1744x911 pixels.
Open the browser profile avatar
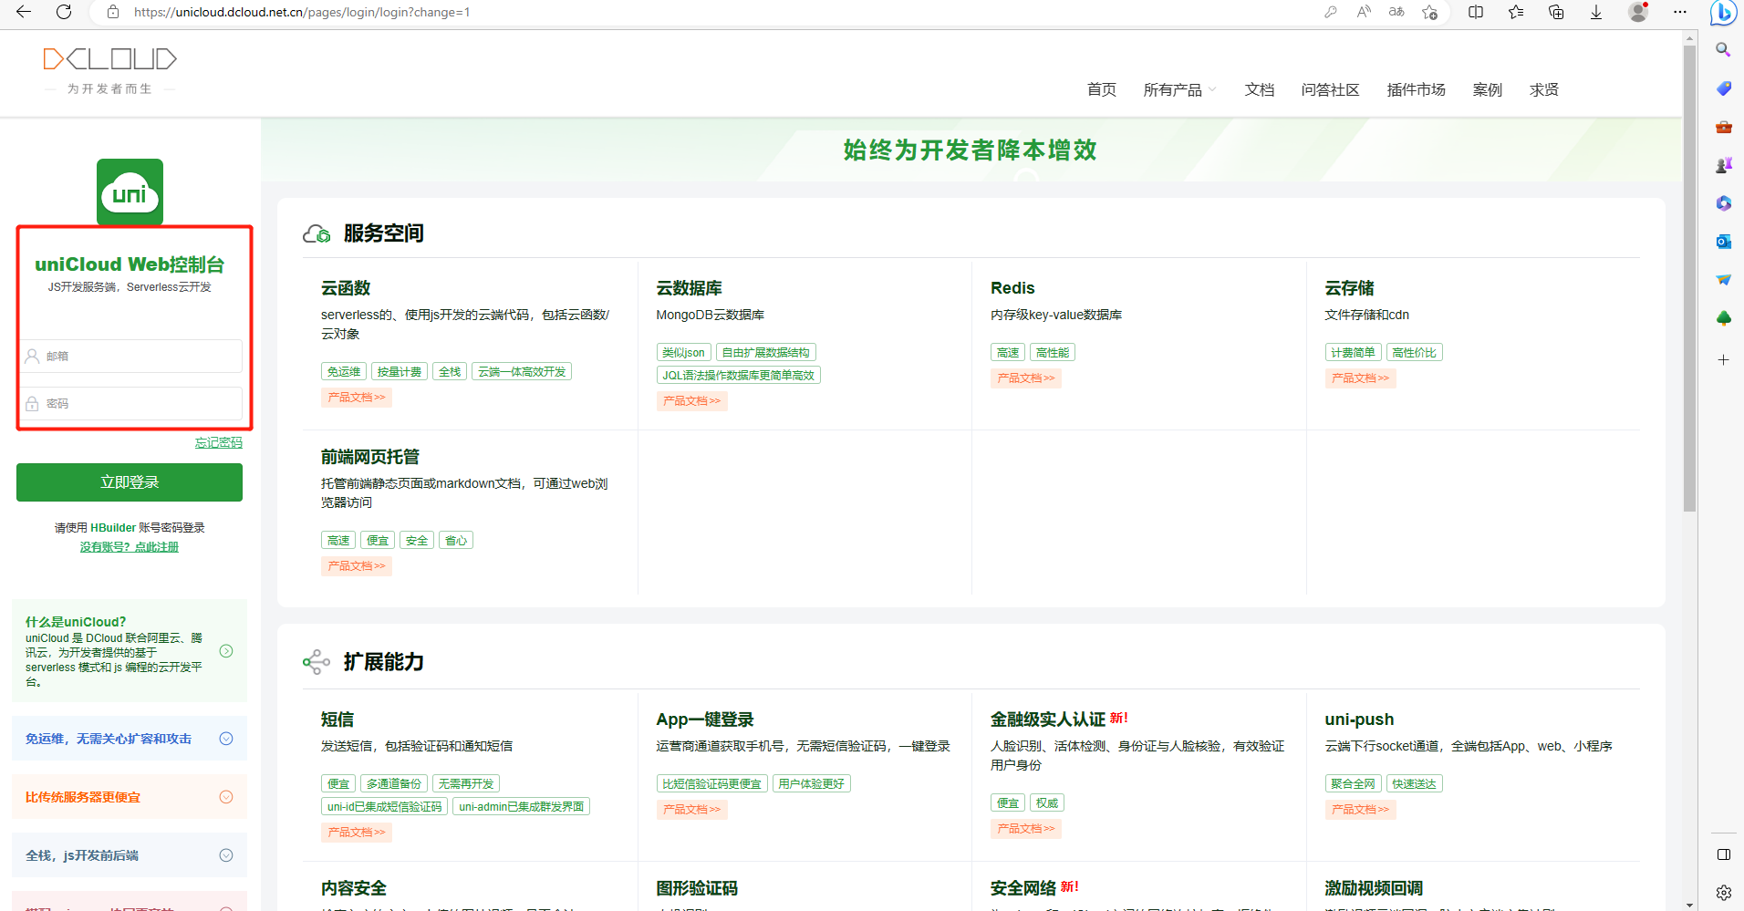[1638, 12]
